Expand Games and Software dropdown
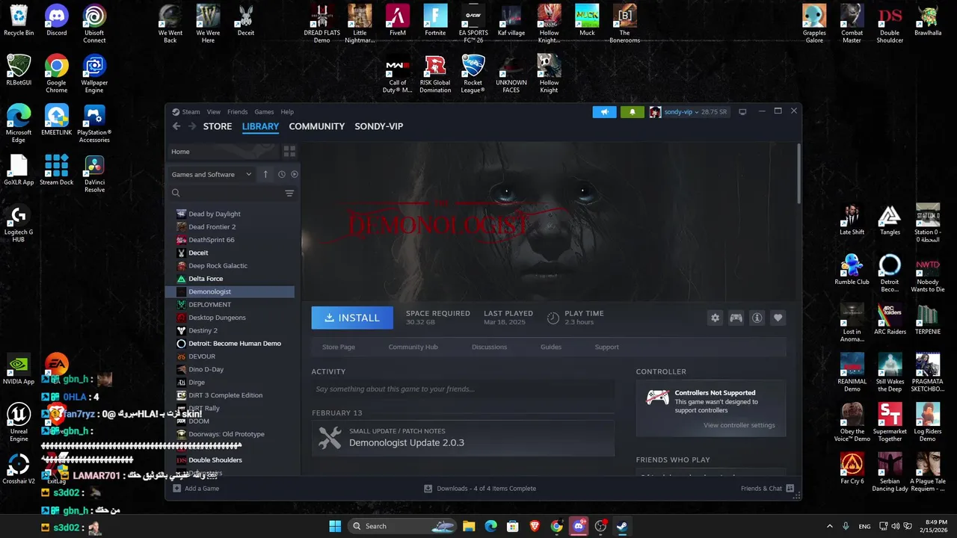Viewport: 957px width, 538px height. pyautogui.click(x=212, y=174)
